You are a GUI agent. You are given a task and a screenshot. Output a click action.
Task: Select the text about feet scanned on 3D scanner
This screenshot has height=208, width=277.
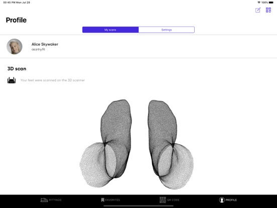click(53, 80)
